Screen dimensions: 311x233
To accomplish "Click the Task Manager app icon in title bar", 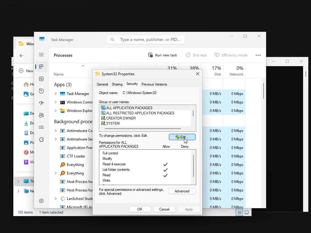I will coord(42,39).
